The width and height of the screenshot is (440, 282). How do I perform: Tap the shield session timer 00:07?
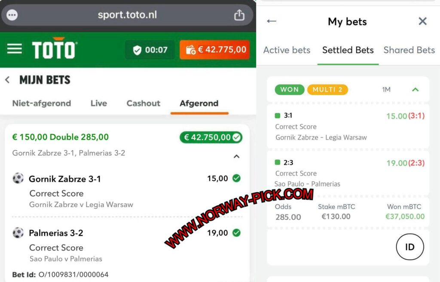pyautogui.click(x=150, y=50)
